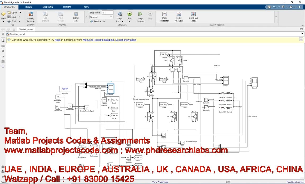Open the Library Browser
The height and width of the screenshot is (184, 305).
(30, 17)
